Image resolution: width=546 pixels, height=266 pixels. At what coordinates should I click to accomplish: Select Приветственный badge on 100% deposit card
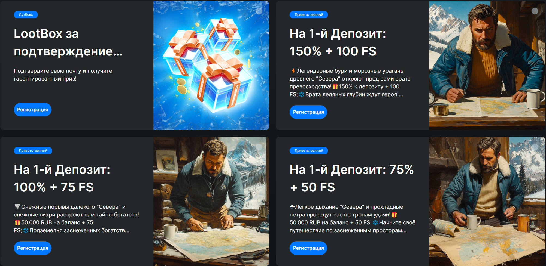[x=33, y=151]
